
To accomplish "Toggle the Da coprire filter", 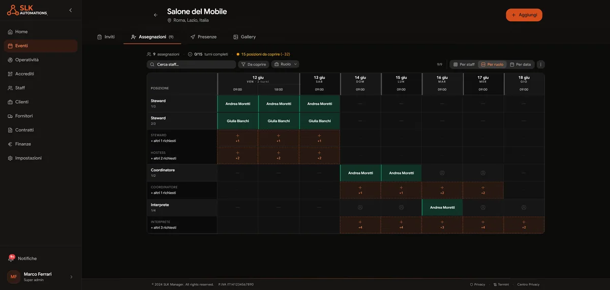I will 254,65.
